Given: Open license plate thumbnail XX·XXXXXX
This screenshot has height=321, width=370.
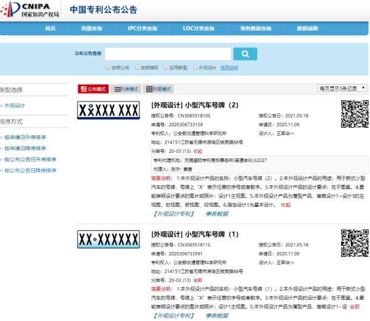Looking at the screenshot, I should point(109,240).
